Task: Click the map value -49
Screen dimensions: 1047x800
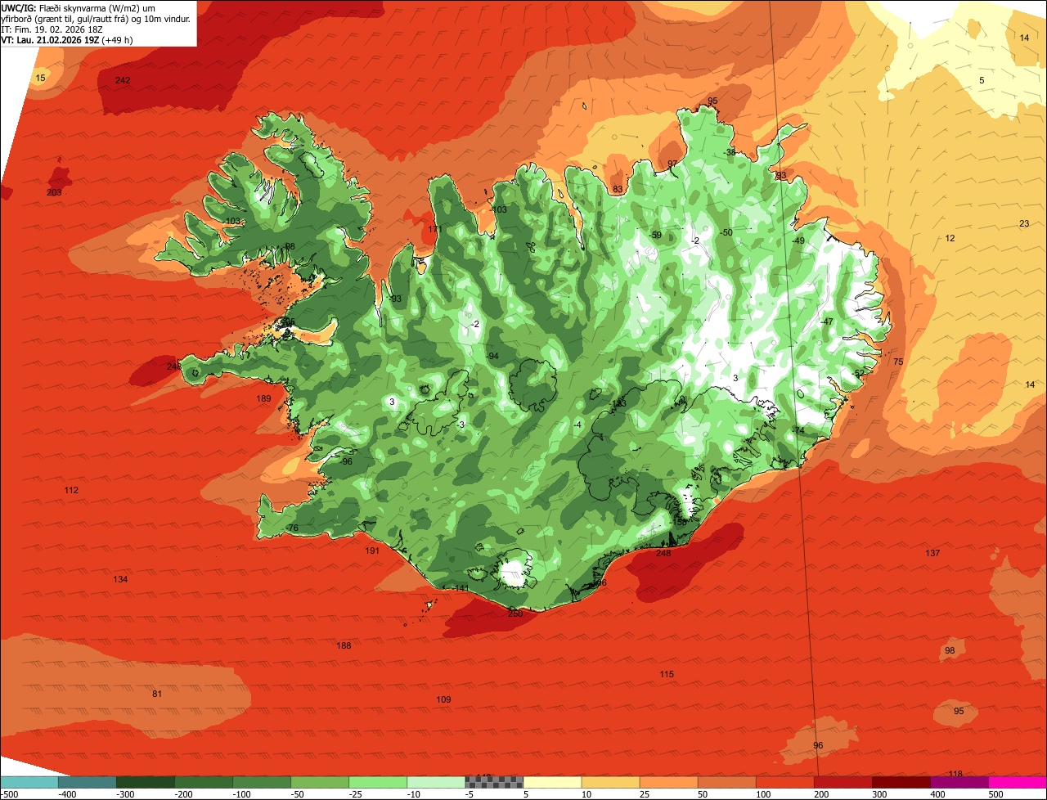Action: pyautogui.click(x=798, y=240)
